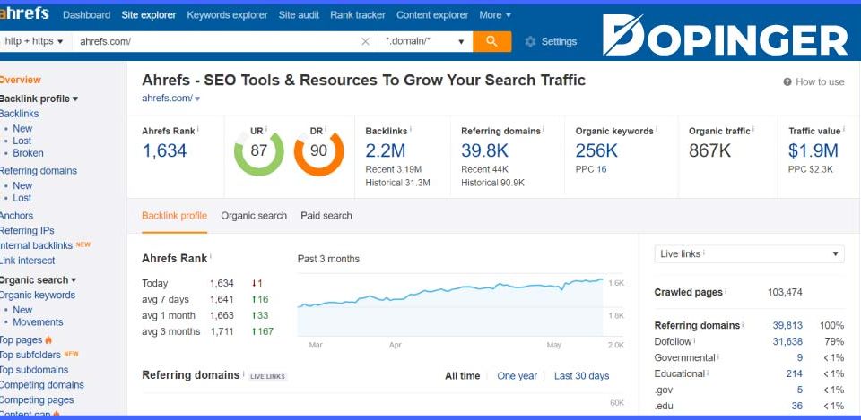Switch to the Paid search tab
Viewport: 861px width, 420px height.
click(x=326, y=216)
